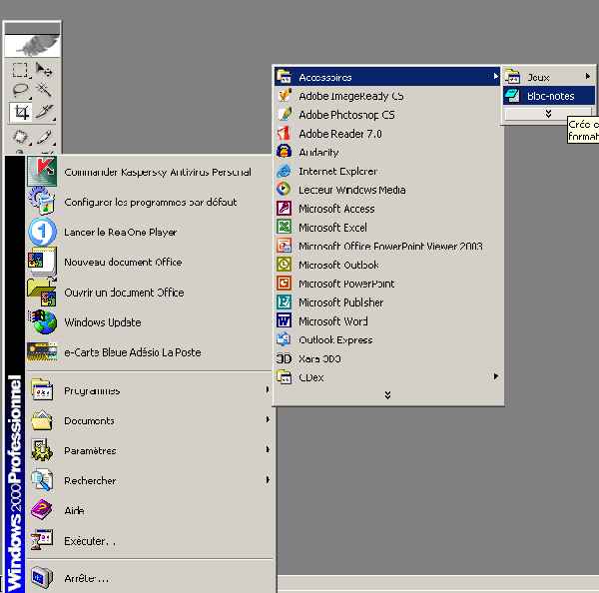Click the Programmes label
The image size is (599, 593).
coord(92,391)
